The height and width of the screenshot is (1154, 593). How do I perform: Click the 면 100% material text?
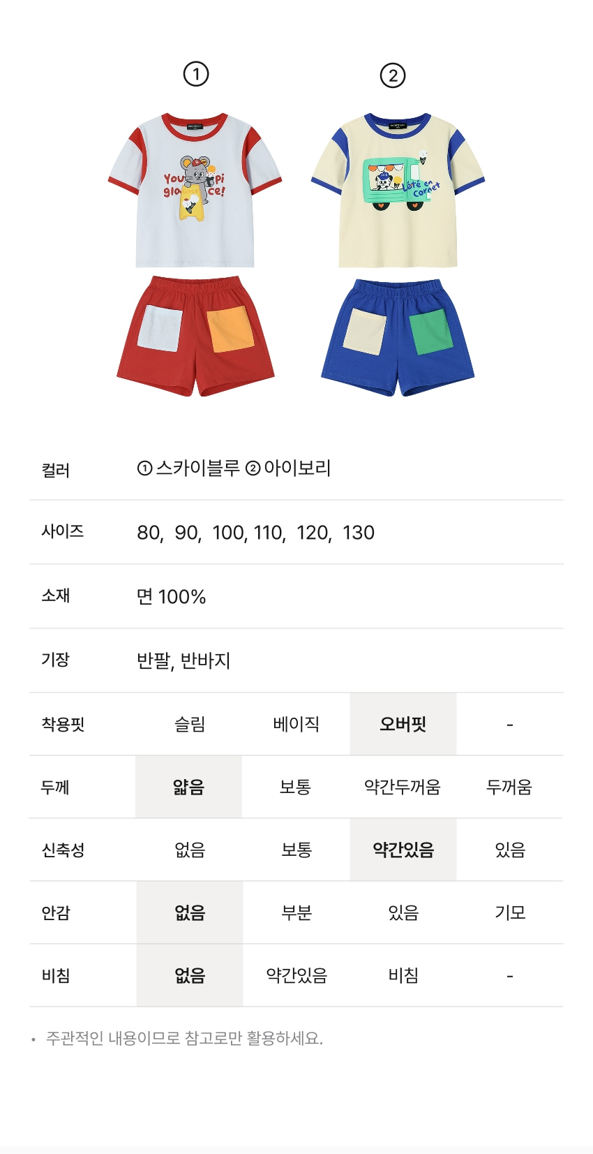[x=171, y=597]
